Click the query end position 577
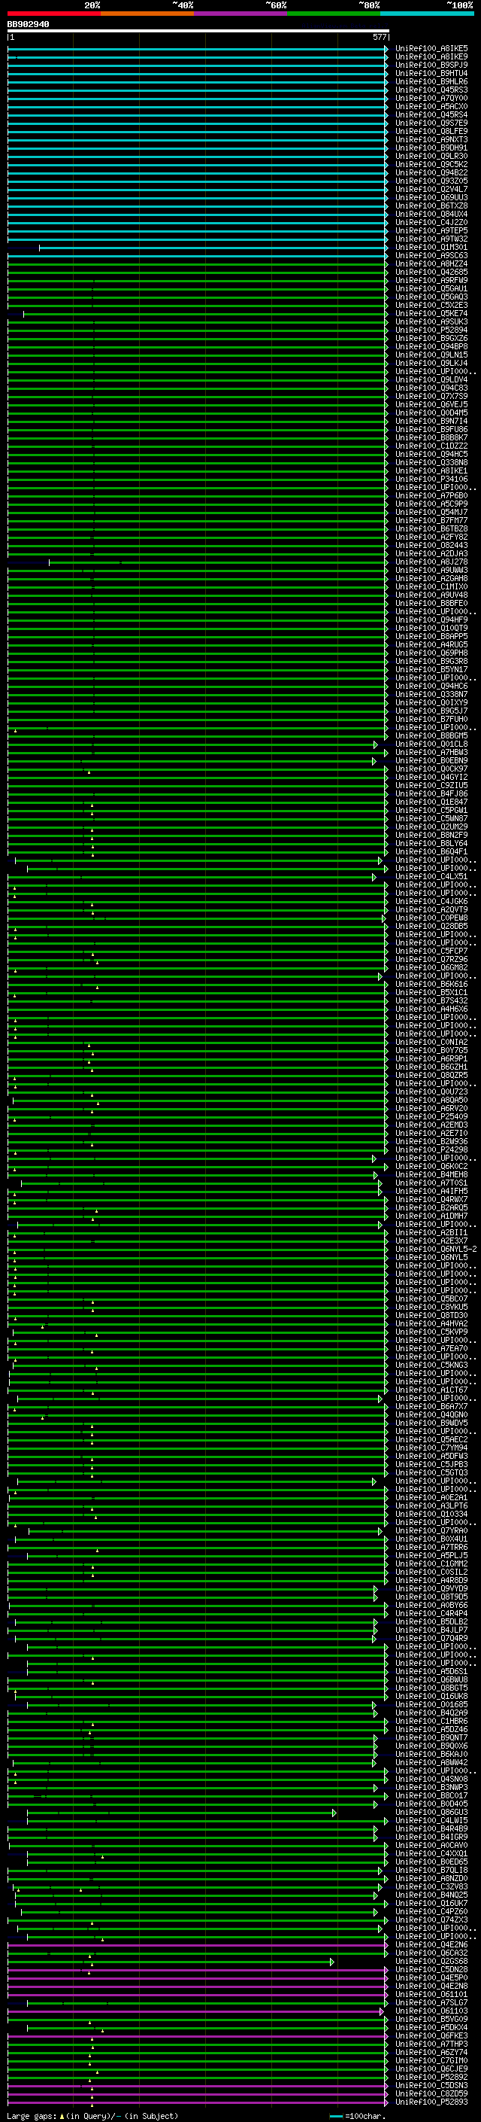Image resolution: width=481 pixels, height=2122 pixels. click(379, 37)
